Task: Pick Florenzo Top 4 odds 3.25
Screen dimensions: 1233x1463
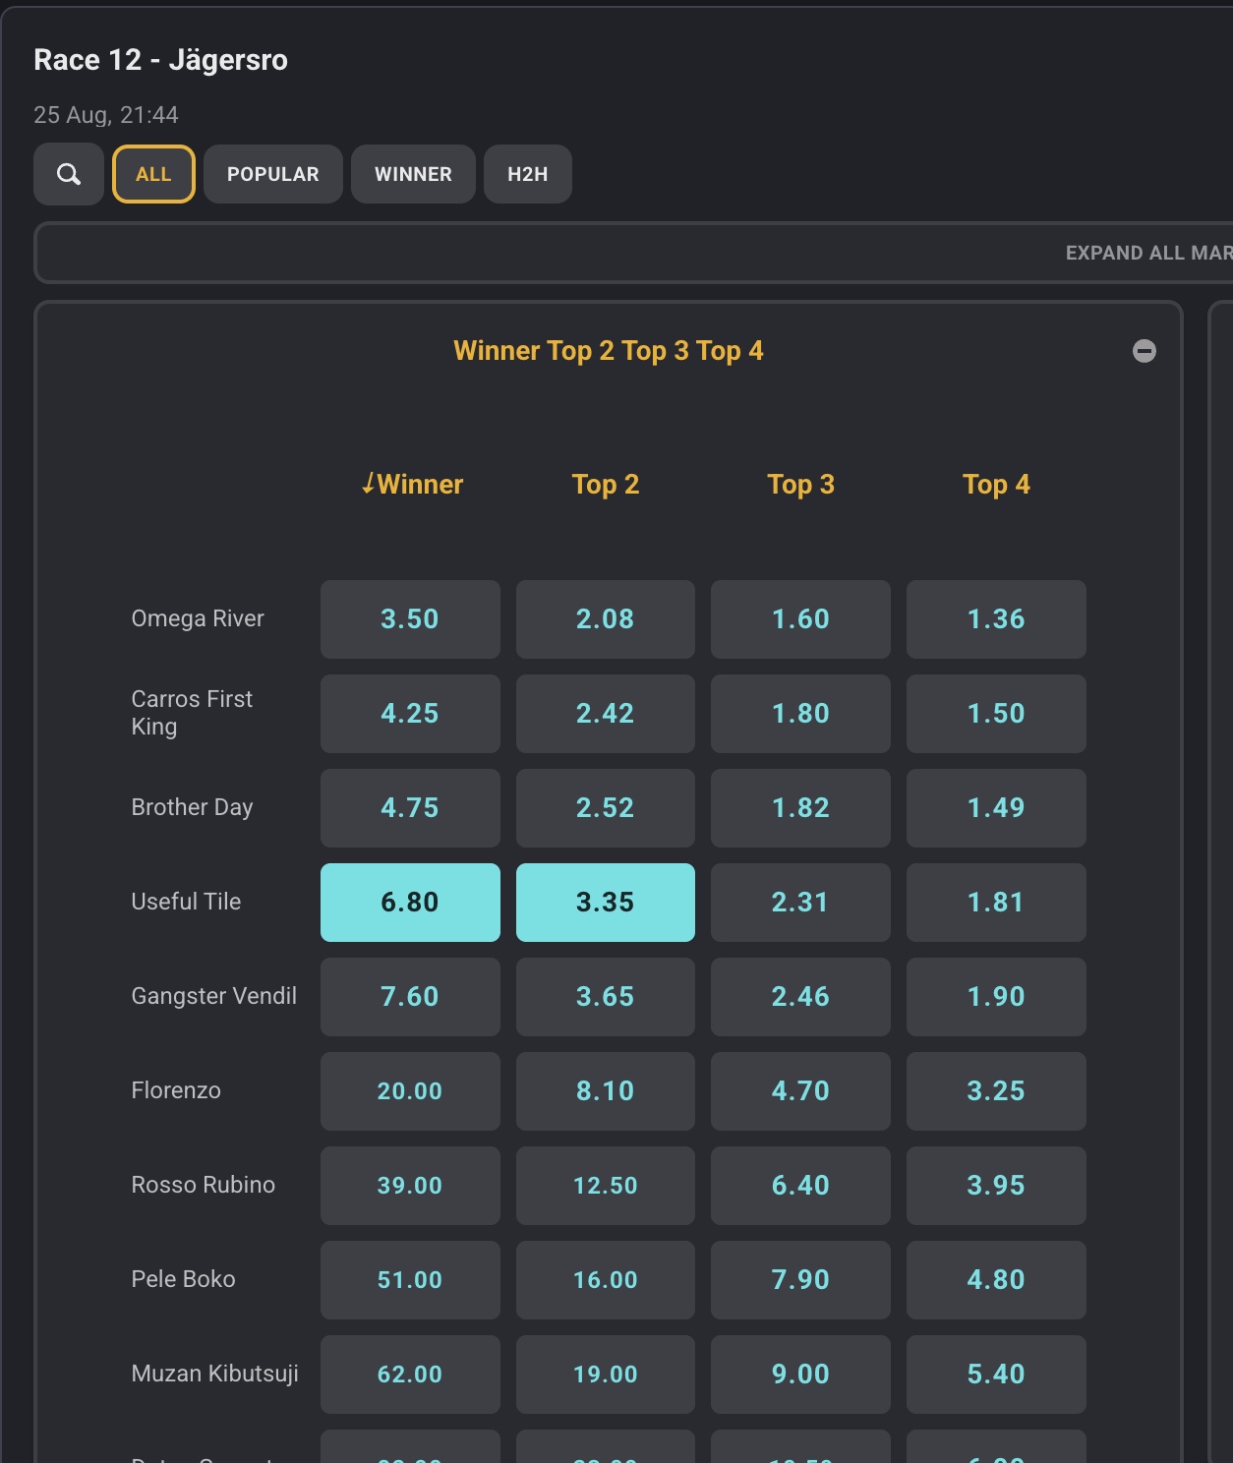Action: (x=996, y=1091)
